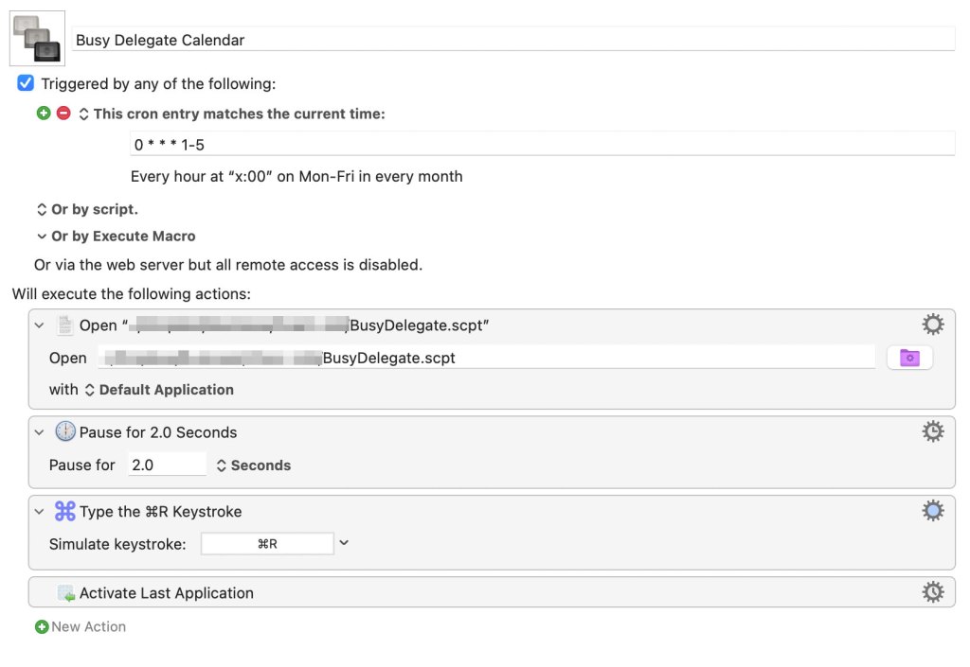Collapse the Pause for 2.0 Seconds action

click(x=40, y=432)
